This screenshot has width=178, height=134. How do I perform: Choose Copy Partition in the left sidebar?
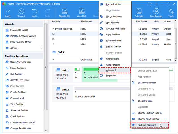15,86
